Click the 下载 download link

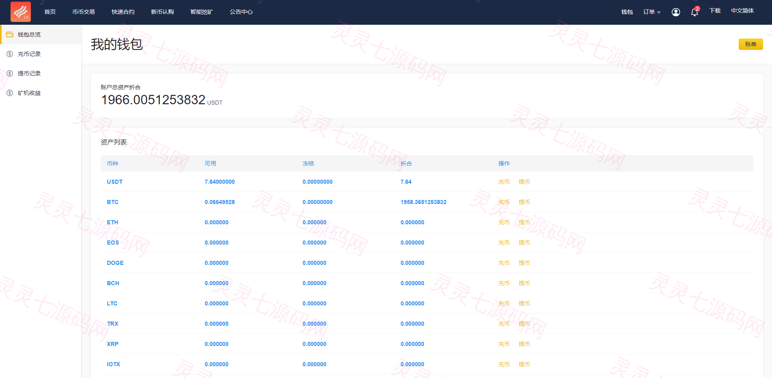(x=715, y=11)
